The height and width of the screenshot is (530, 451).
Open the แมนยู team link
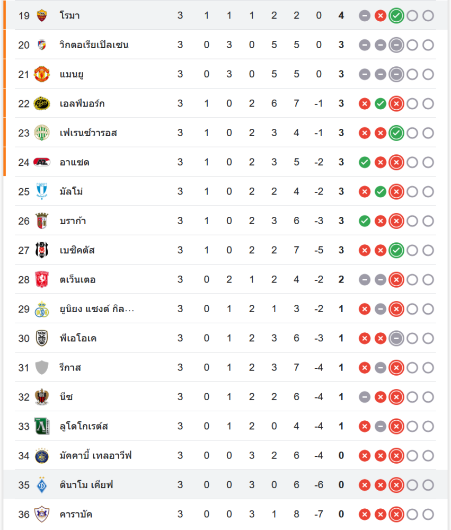click(x=72, y=74)
